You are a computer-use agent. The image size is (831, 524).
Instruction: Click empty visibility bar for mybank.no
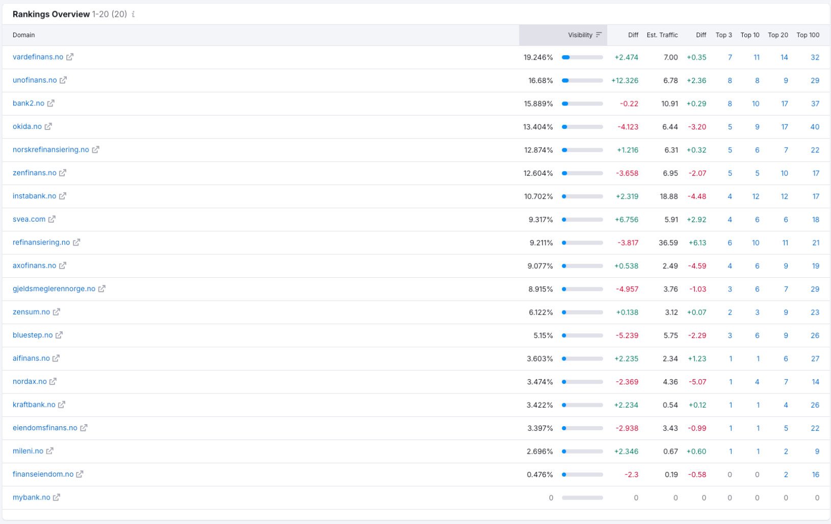(582, 498)
